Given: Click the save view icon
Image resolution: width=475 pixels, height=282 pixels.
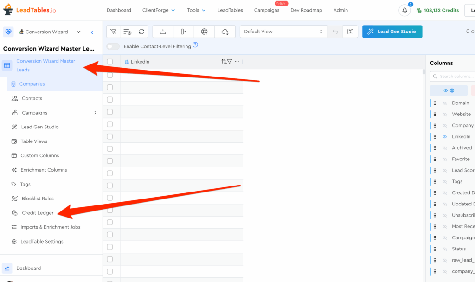Looking at the screenshot, I should click(350, 32).
